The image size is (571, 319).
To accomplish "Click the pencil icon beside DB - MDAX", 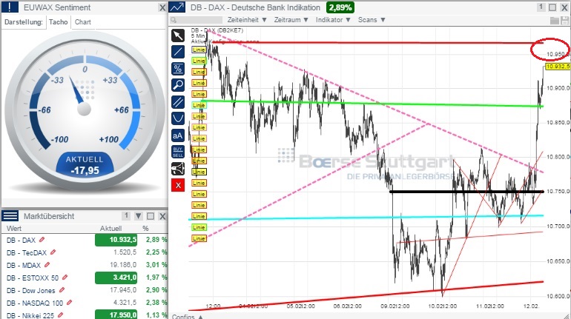I will pyautogui.click(x=47, y=264).
